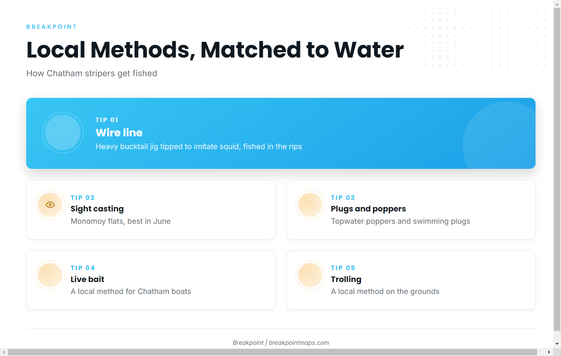Select the Sight casting heading
The height and width of the screenshot is (356, 561).
click(x=97, y=209)
